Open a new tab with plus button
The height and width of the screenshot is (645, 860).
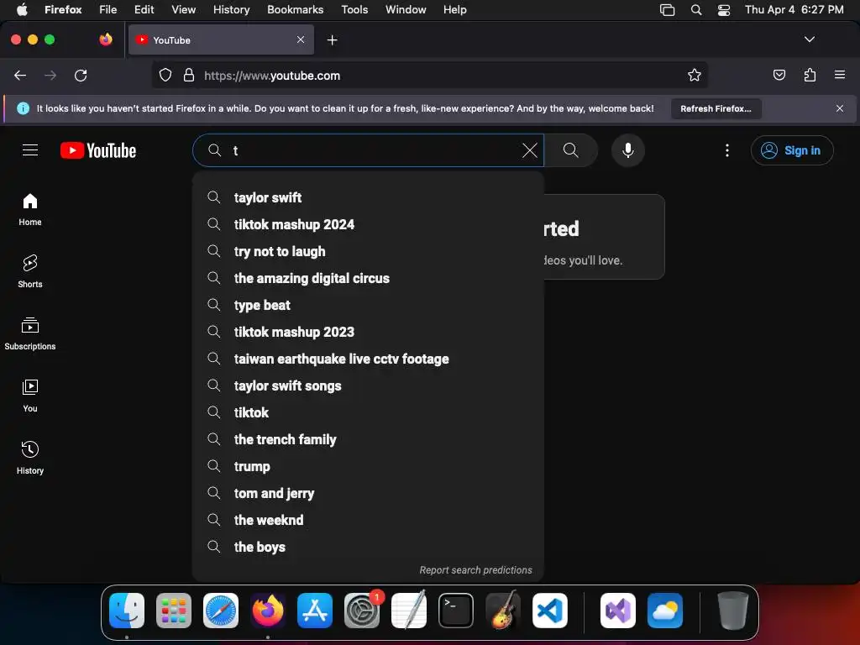332,40
